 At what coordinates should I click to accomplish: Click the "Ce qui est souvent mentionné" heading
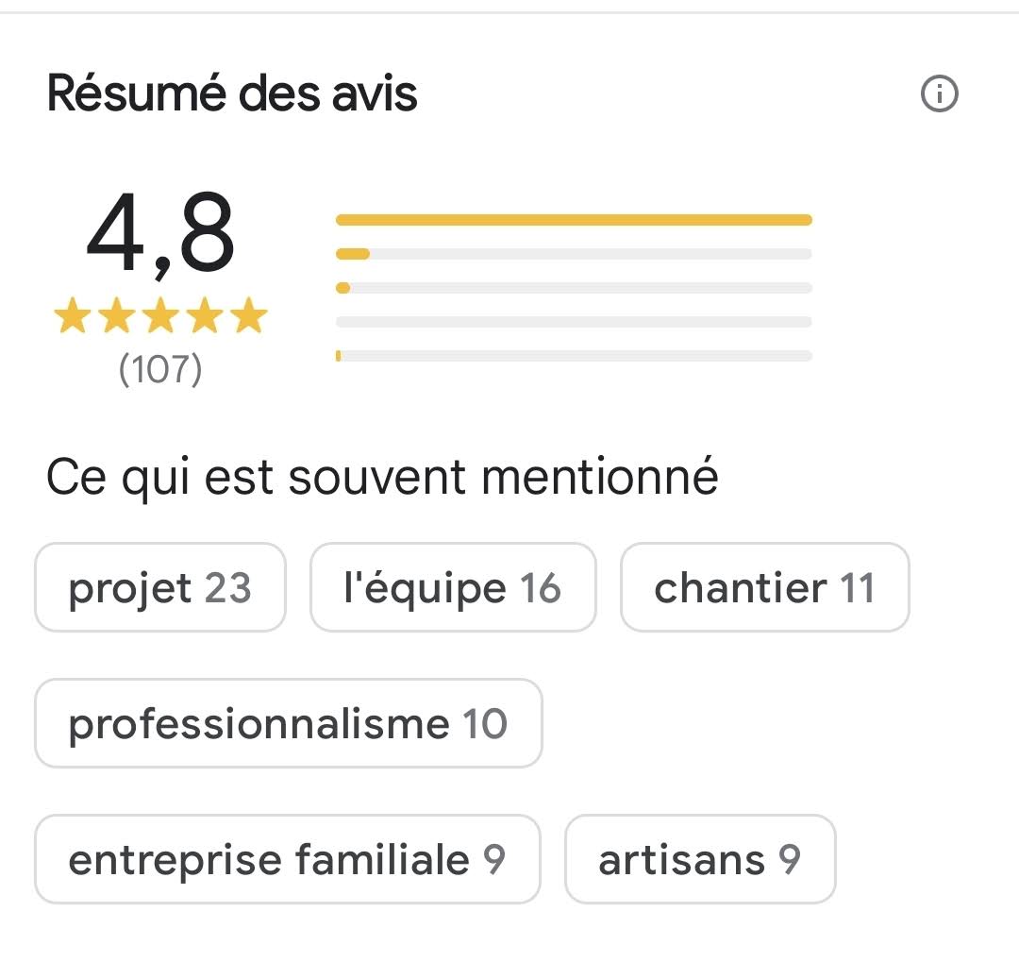click(x=382, y=478)
